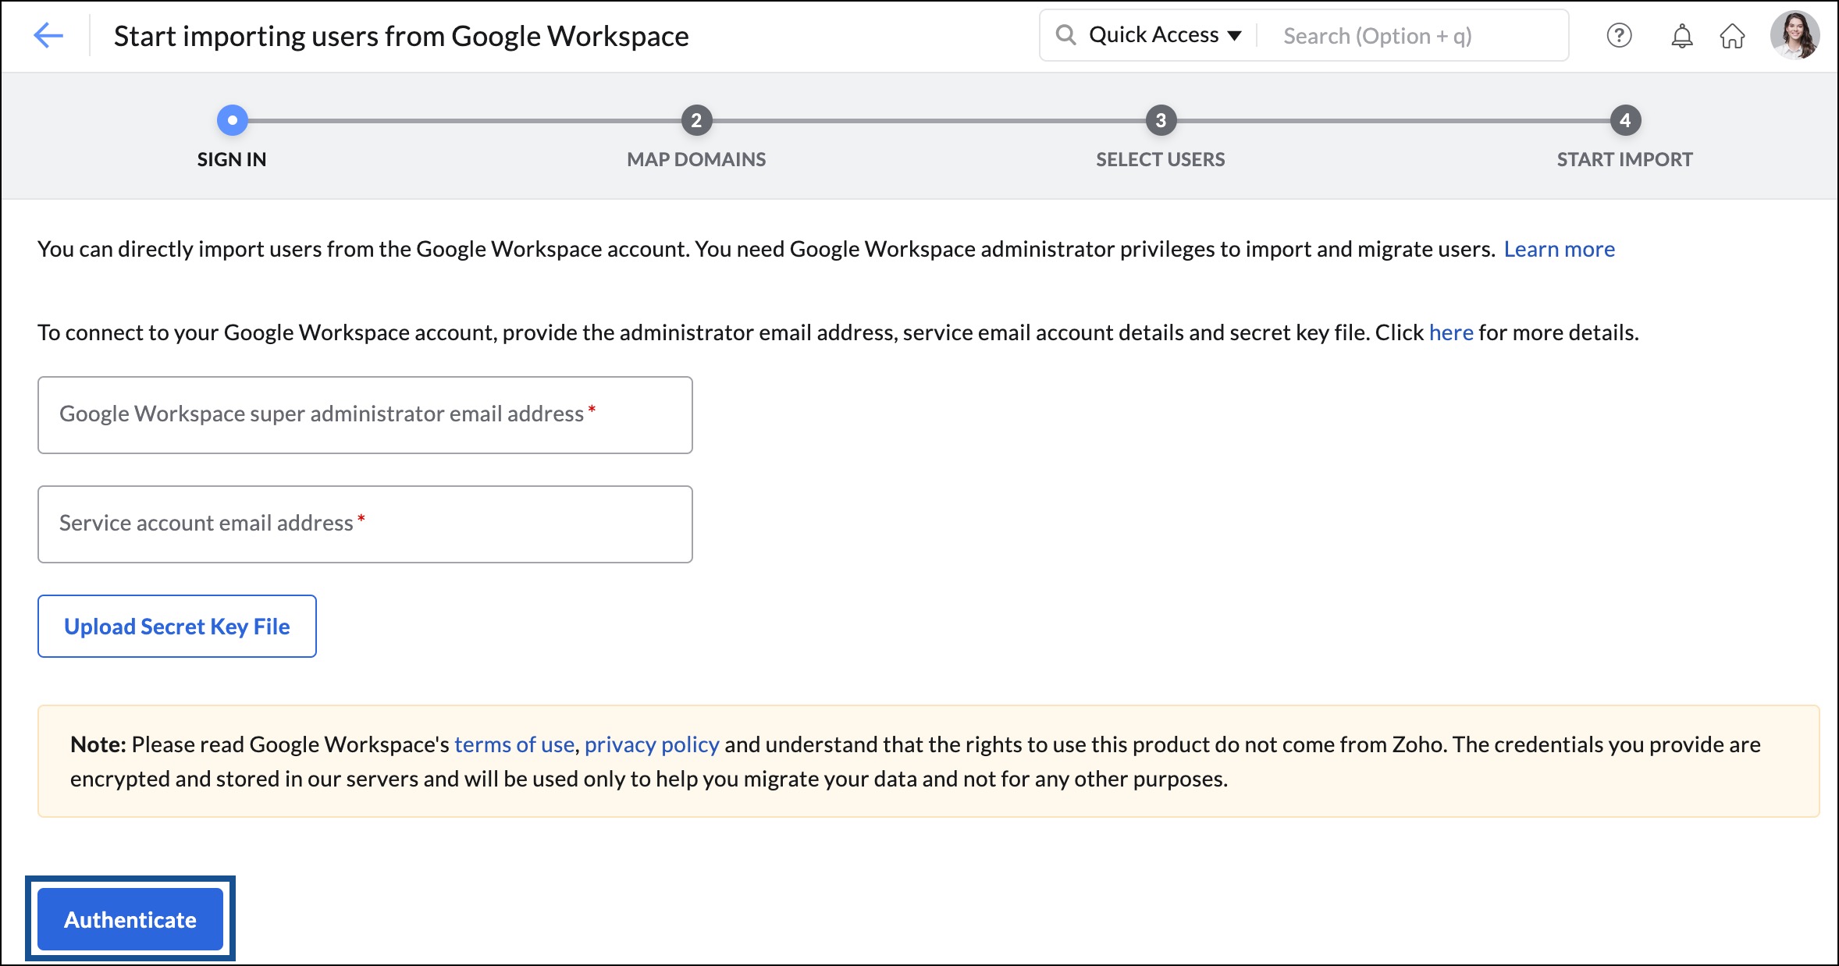This screenshot has width=1839, height=966.
Task: Click the START IMPORT step 4 indicator
Action: click(x=1625, y=119)
